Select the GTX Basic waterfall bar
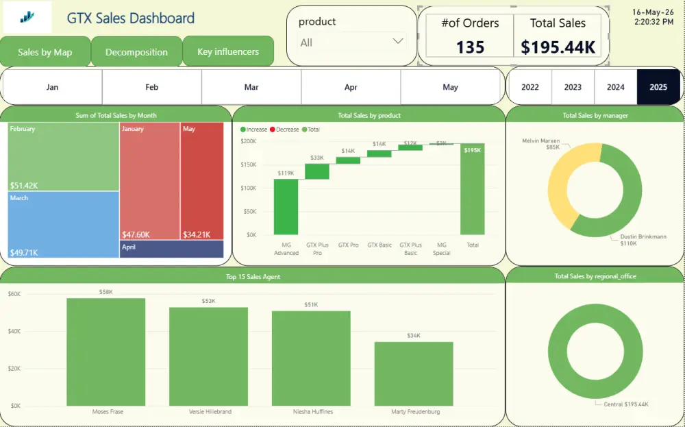Viewport: 685px width, 427px height. 379,154
